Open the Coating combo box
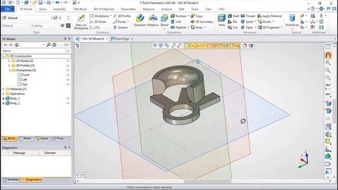Screen dimensions: 338x190 [45, 26]
